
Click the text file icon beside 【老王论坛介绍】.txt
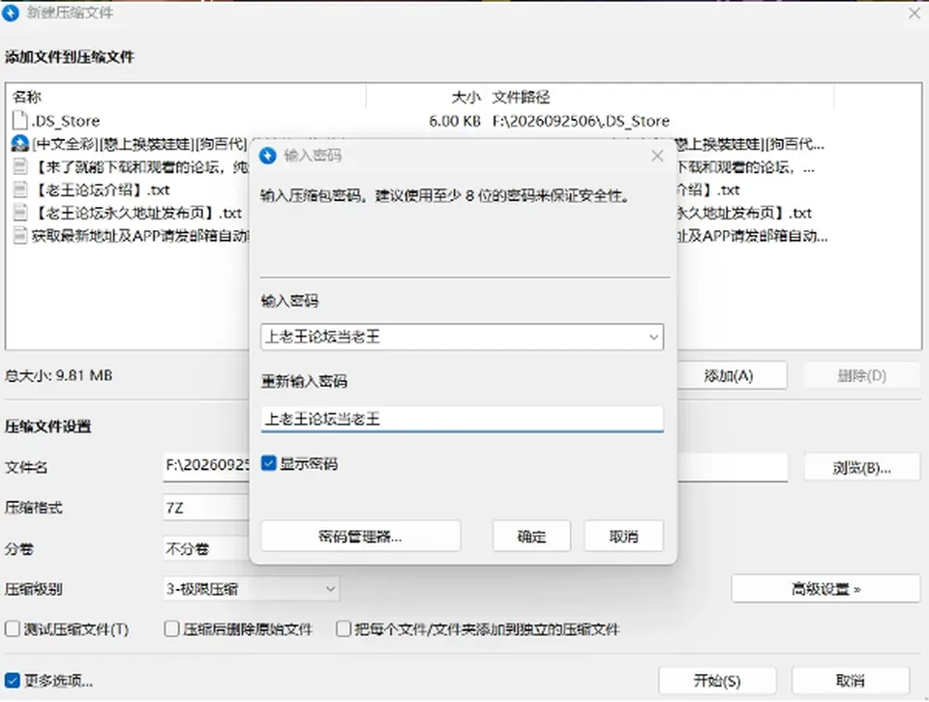[x=20, y=190]
